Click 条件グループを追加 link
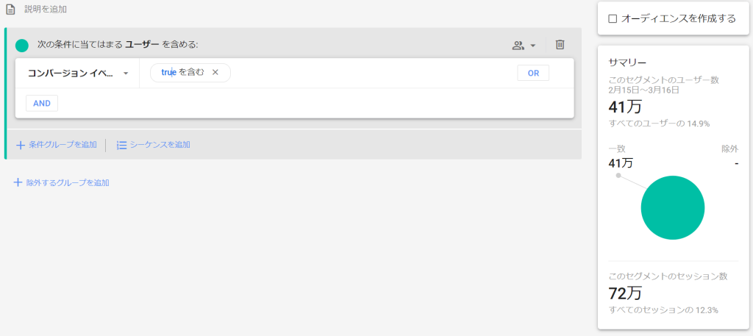This screenshot has height=336, width=753. click(x=63, y=145)
